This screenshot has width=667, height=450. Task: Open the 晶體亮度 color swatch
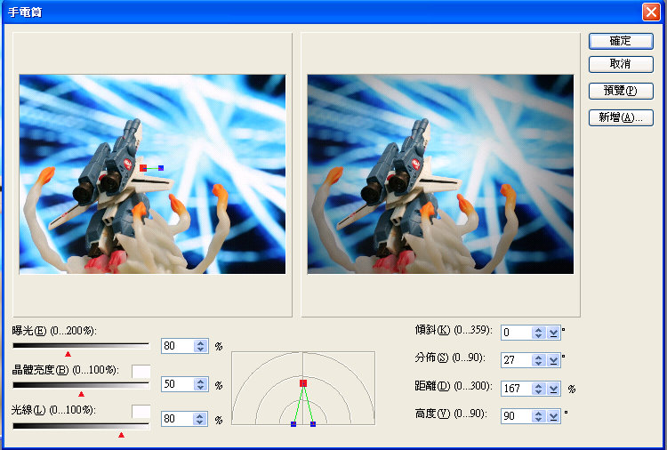point(141,372)
